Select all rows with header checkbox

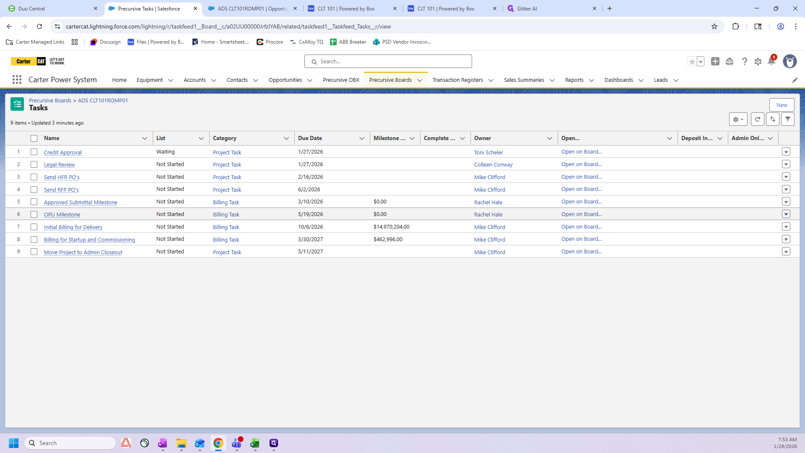pos(34,138)
